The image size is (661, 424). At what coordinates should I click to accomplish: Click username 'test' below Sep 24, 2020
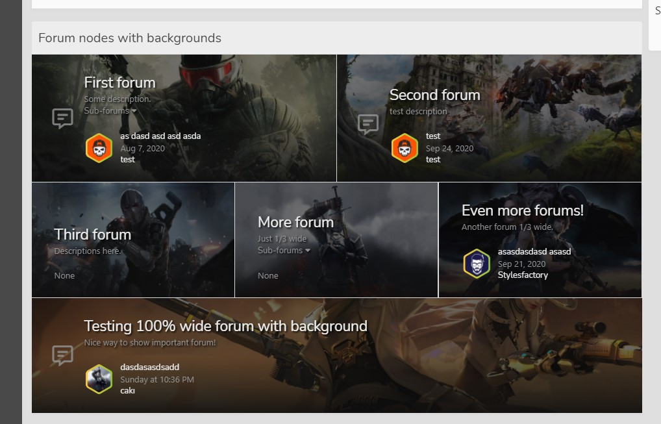point(433,159)
